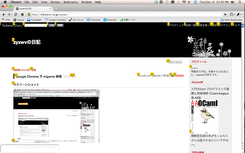Open the CiteULike bookmark
Image resolution: width=245 pixels, height=153 pixels.
click(93, 20)
